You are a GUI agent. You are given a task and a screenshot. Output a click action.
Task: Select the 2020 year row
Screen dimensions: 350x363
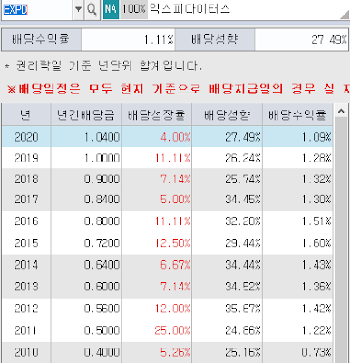click(x=167, y=137)
